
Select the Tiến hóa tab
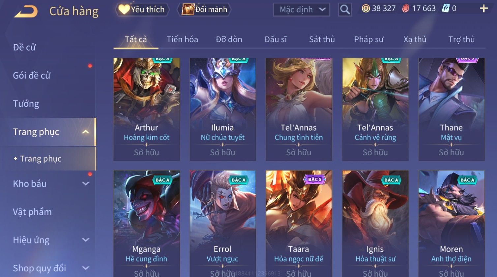tap(182, 40)
